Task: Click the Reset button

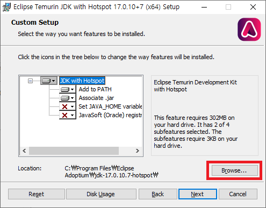Action: point(37,194)
